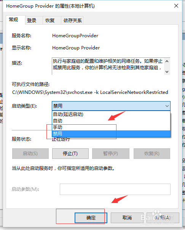185x230 pixels.
Task: Stop the service with 停止(T) button
Action: 70,154
